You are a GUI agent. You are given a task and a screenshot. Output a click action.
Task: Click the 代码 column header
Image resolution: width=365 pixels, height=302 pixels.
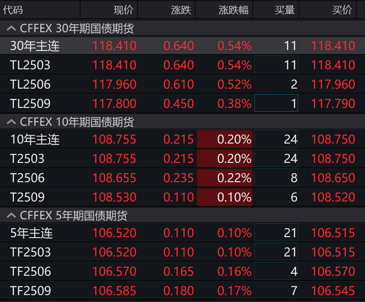coord(13,9)
